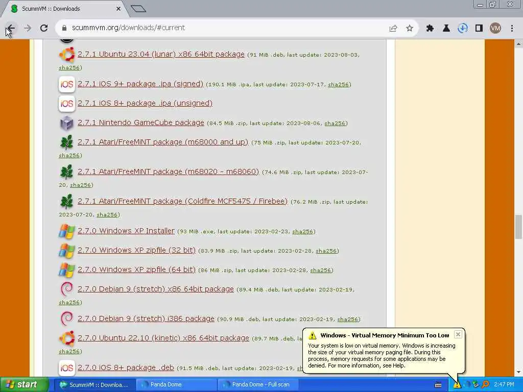This screenshot has width=523, height=392.
Task: Click the page vertical scrollbar thumb
Action: [518, 227]
